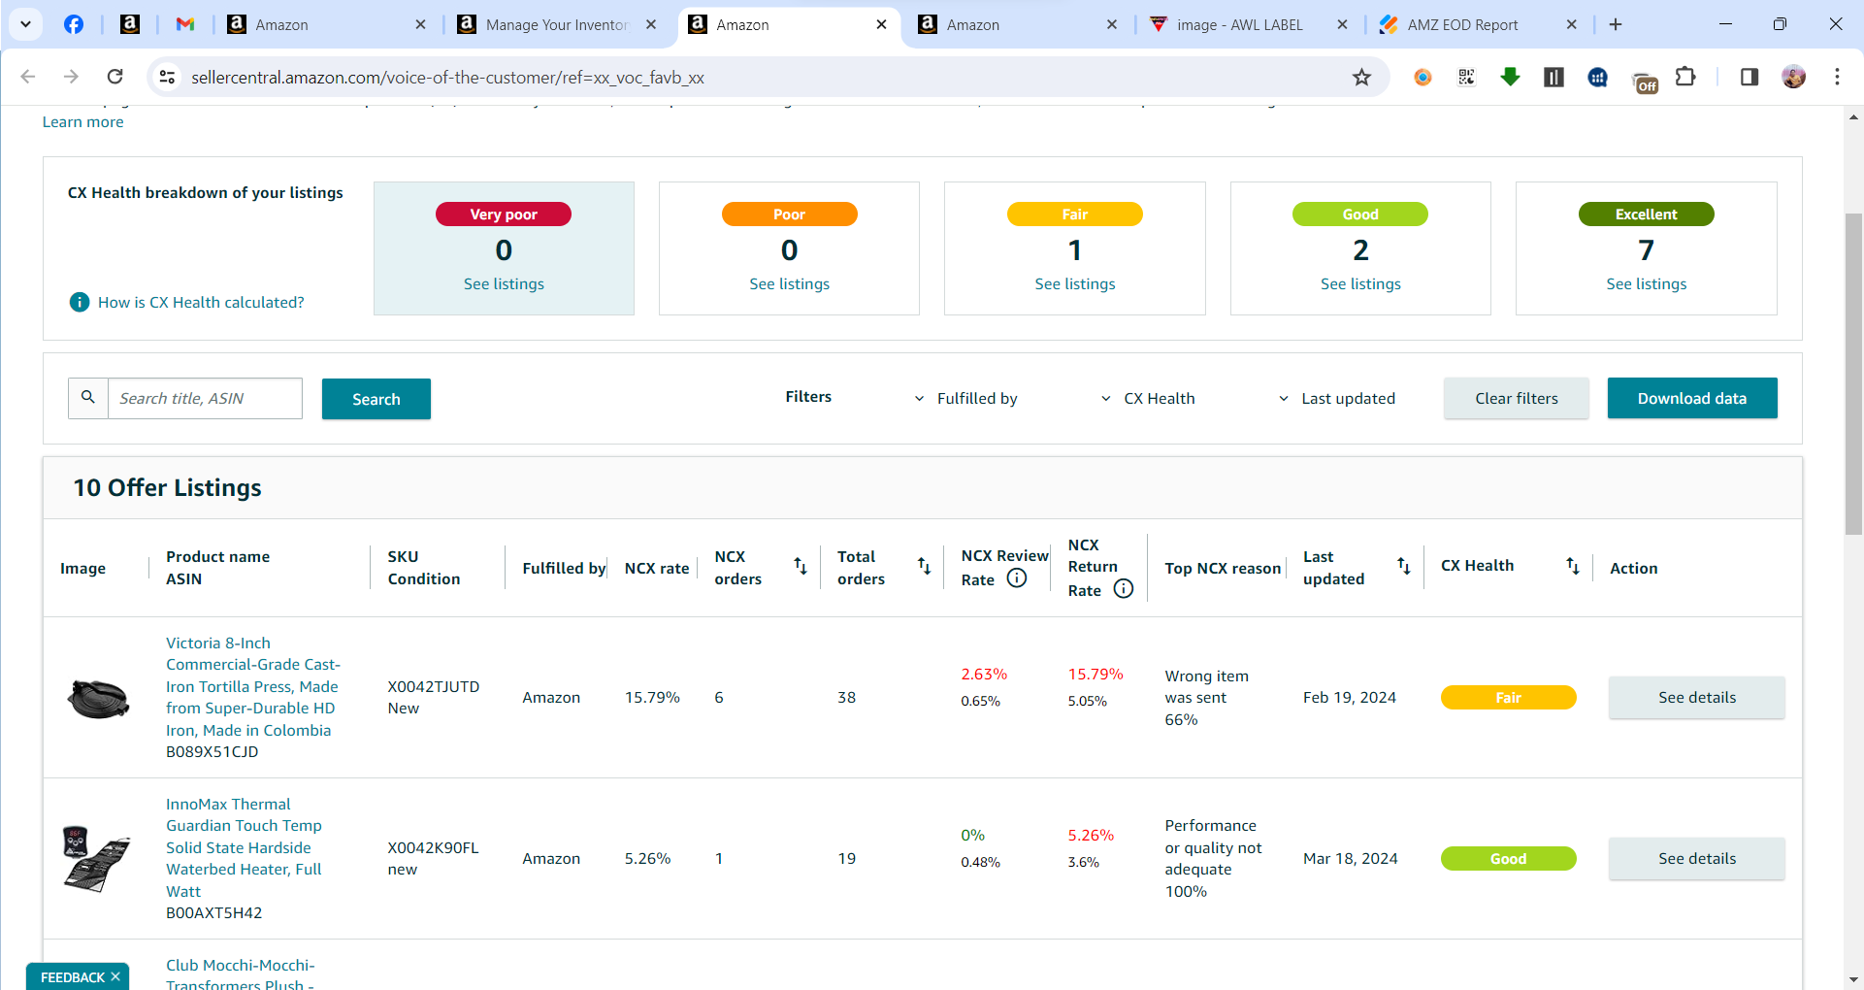Sort by Total orders arrows icon
This screenshot has width=1864, height=990.
924,566
